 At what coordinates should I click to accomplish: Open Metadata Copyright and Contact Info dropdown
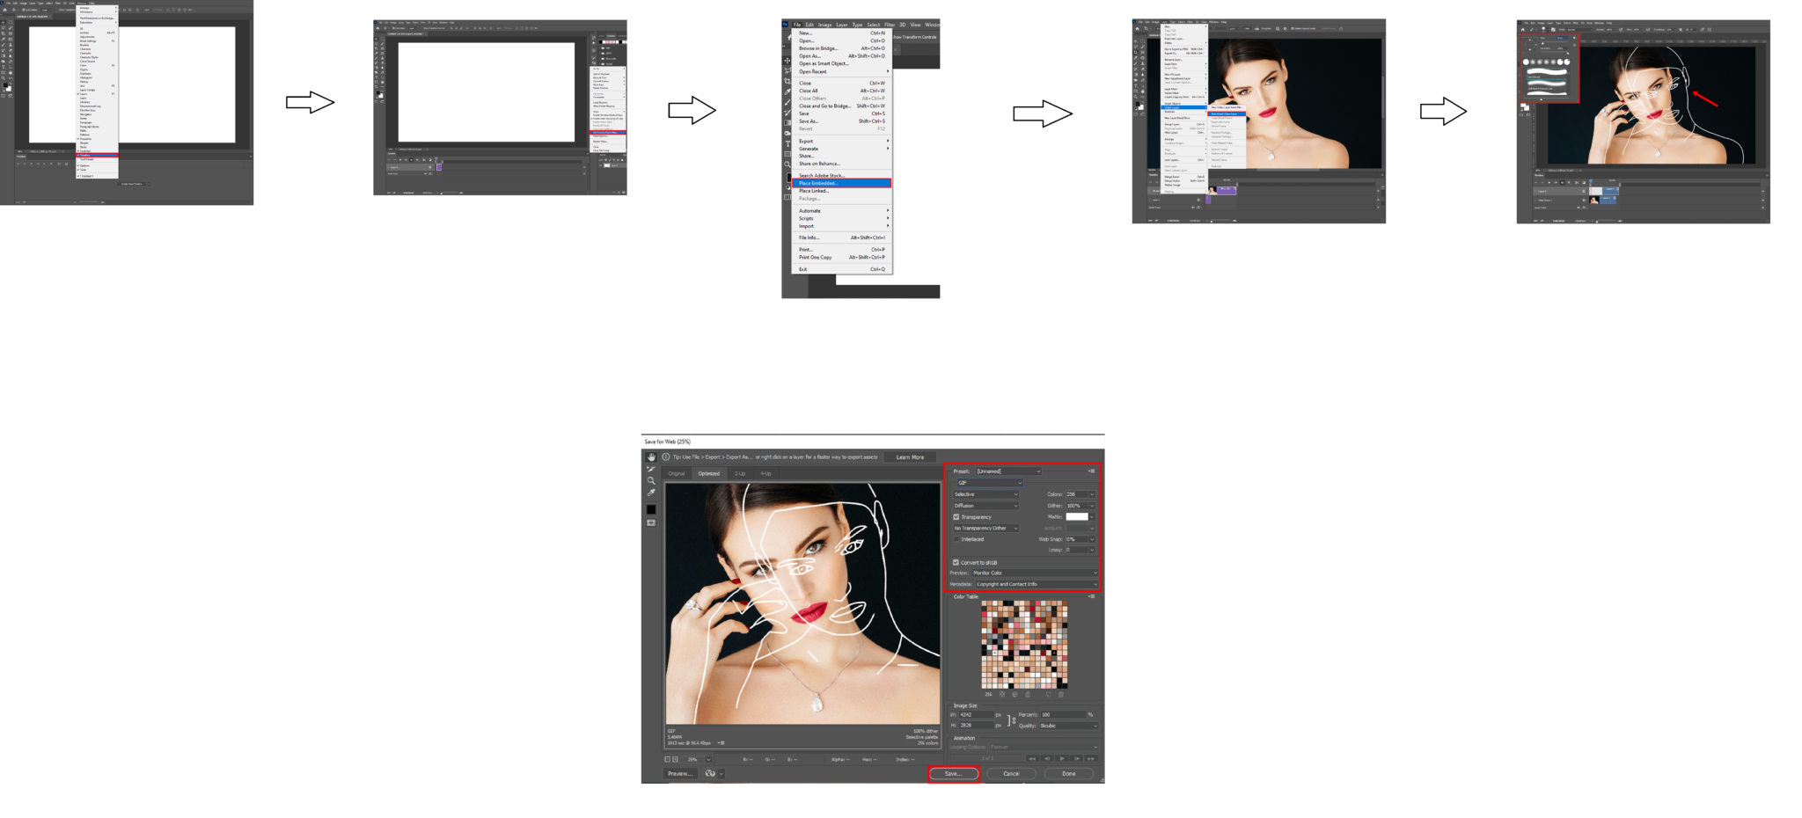(x=1036, y=584)
